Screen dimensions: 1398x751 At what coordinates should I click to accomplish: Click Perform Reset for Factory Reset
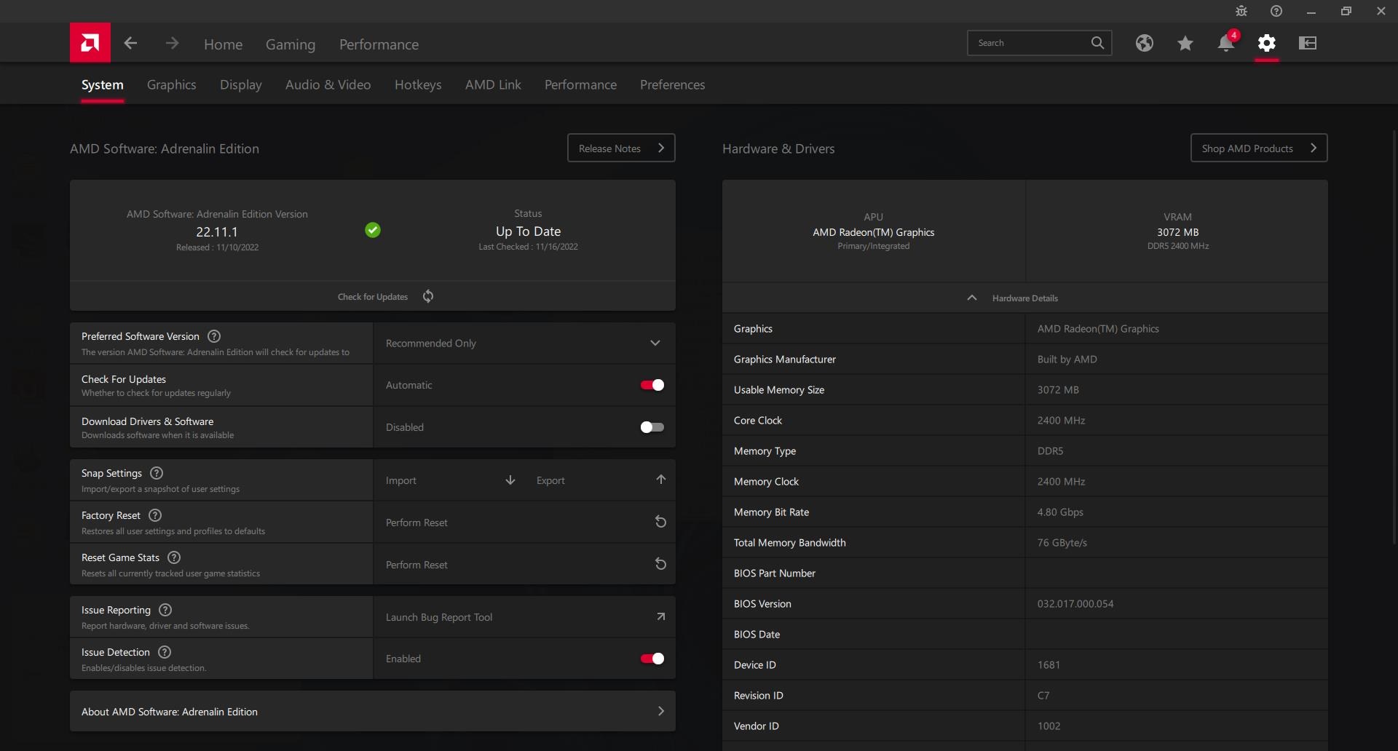pyautogui.click(x=524, y=522)
